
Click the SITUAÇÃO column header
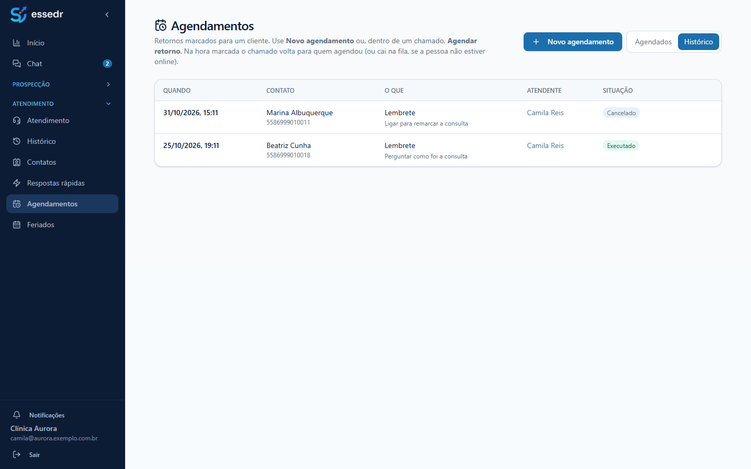617,90
